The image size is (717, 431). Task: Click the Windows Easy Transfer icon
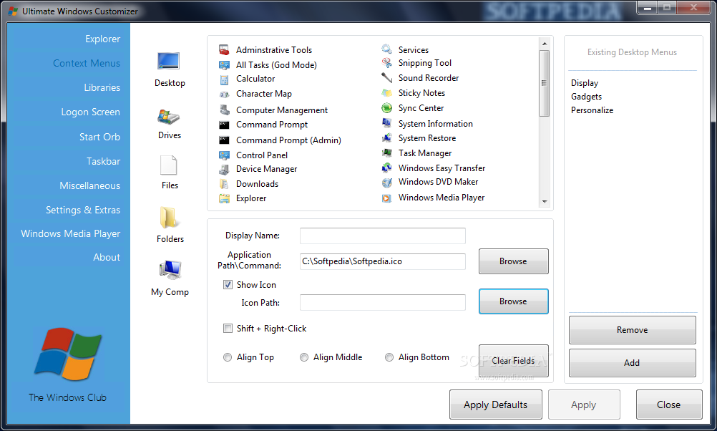click(387, 168)
